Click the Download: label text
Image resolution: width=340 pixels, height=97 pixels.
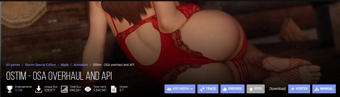click(278, 89)
